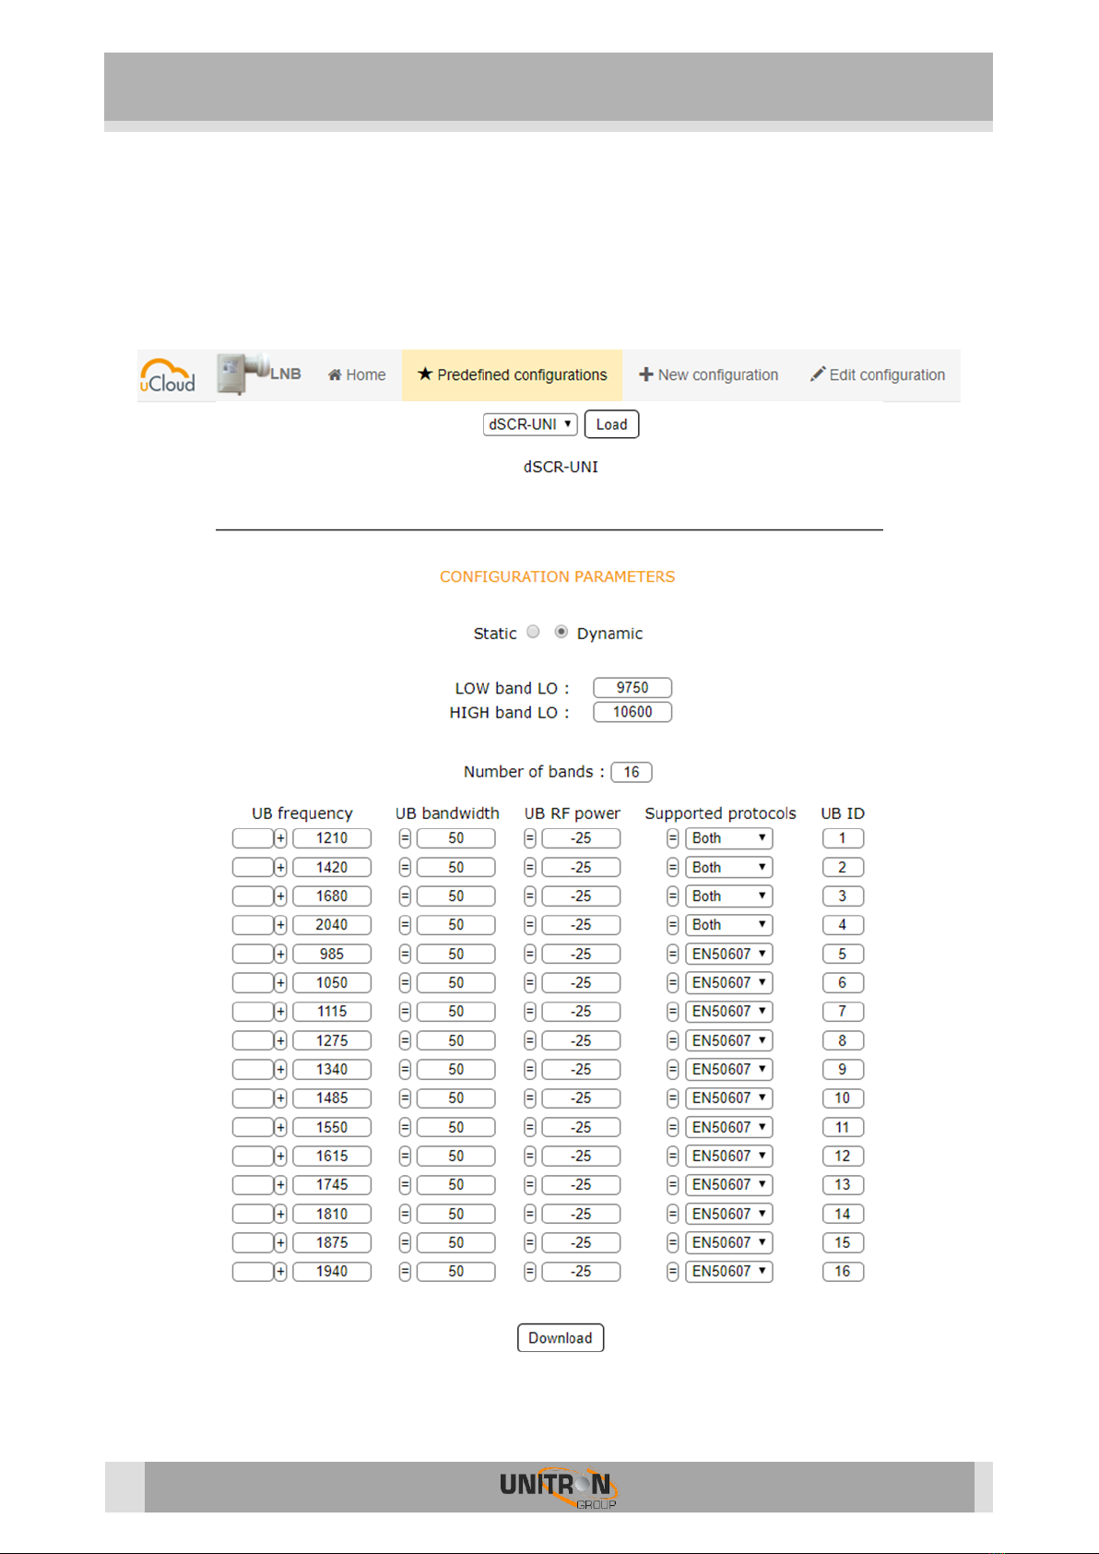Click the LOW band LO field
Image resolution: width=1099 pixels, height=1554 pixels.
[x=632, y=688]
